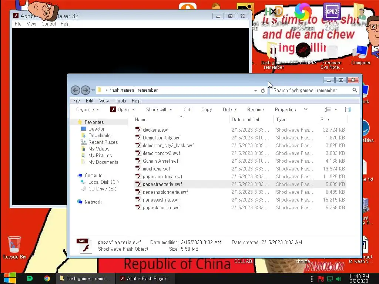The image size is (379, 284).
Task: Open the Windows Start button
Action: (x=10, y=278)
